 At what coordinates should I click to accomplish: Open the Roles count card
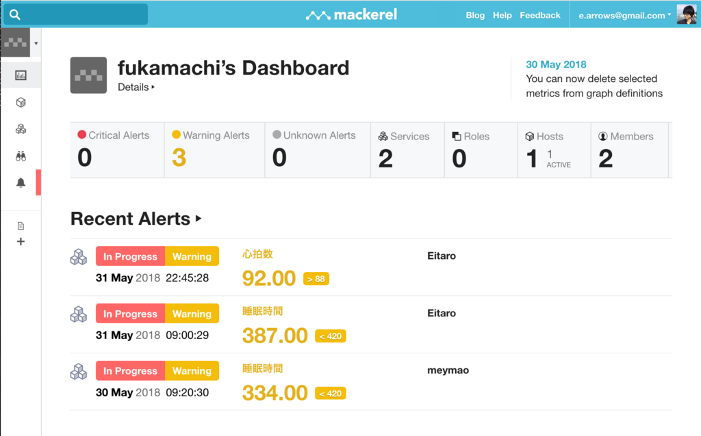click(481, 150)
